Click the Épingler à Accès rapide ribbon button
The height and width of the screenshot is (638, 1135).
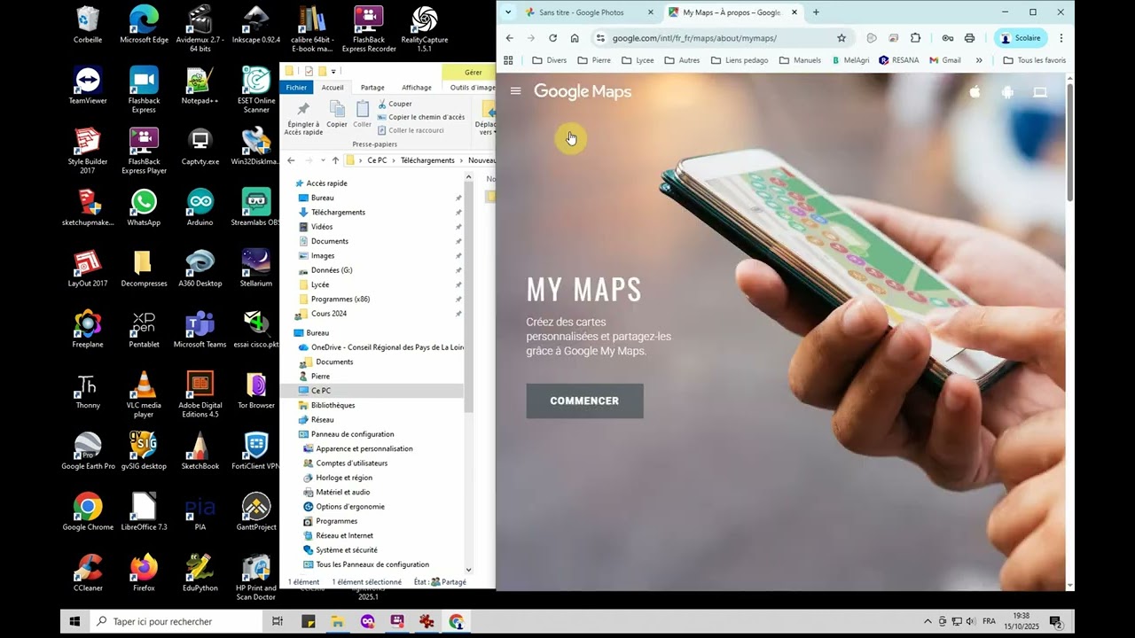click(303, 117)
